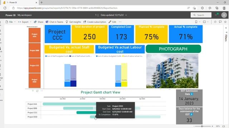Expand the view layout dropdown arrow
This screenshot has height=128, width=229.
click(208, 22)
